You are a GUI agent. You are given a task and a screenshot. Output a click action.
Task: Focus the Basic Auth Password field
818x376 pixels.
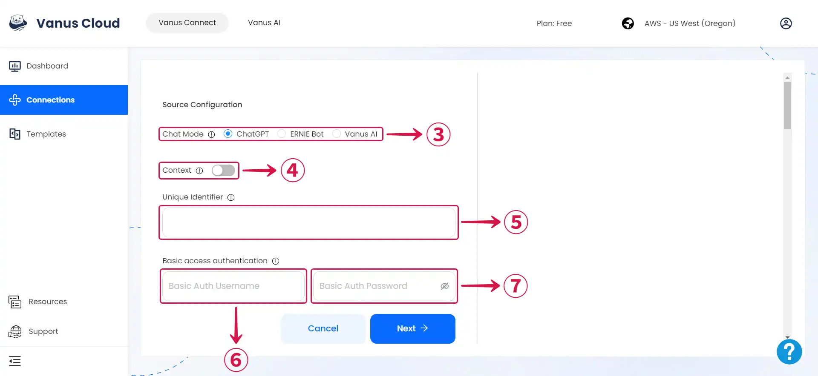coord(384,286)
